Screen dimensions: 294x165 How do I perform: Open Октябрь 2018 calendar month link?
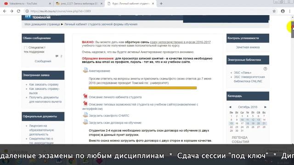click(248, 107)
